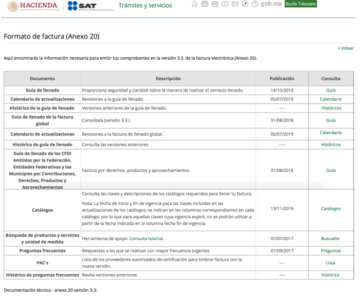Click the envelope contact icon
This screenshot has height=302, width=360.
point(235,5)
